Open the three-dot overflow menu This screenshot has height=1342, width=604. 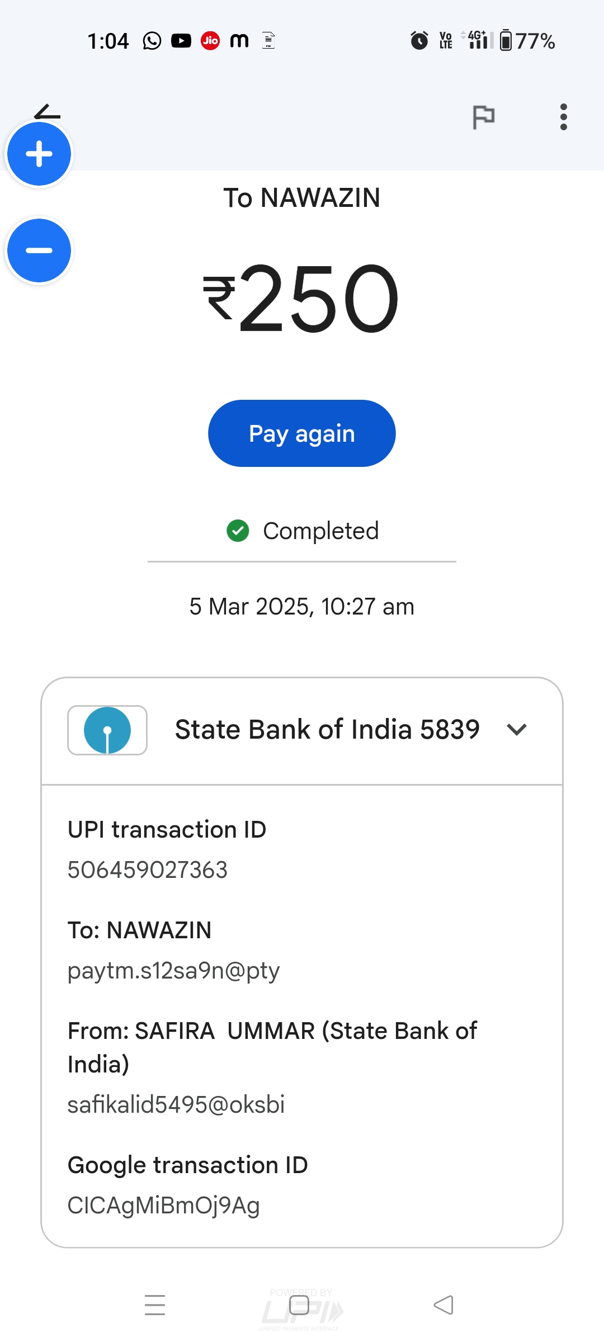563,117
